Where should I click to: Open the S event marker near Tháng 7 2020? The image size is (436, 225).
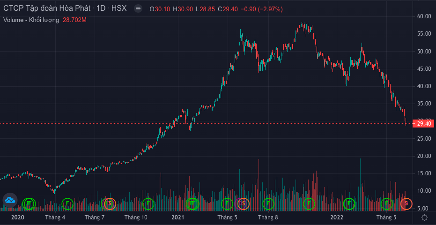[110, 203]
